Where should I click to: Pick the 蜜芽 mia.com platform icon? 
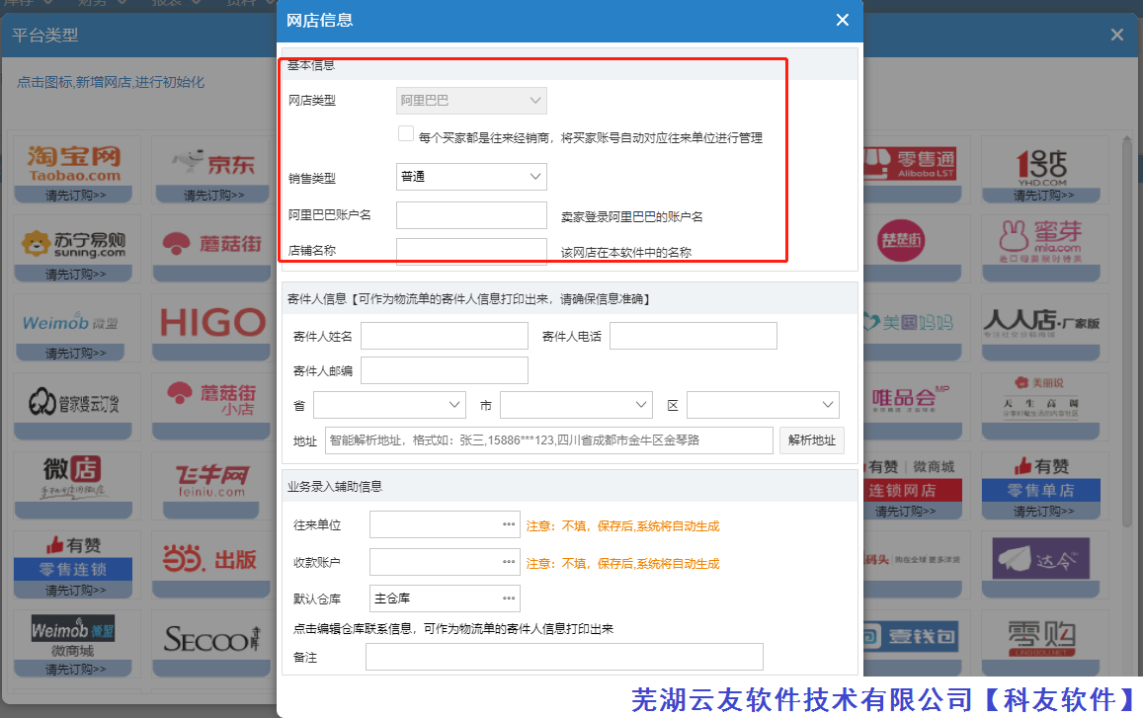1041,242
